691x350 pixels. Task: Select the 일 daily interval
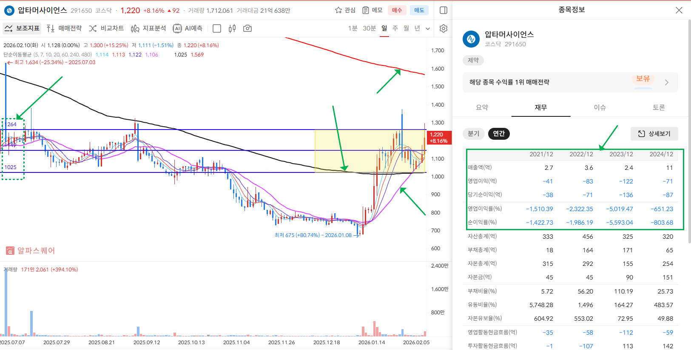(x=384, y=28)
